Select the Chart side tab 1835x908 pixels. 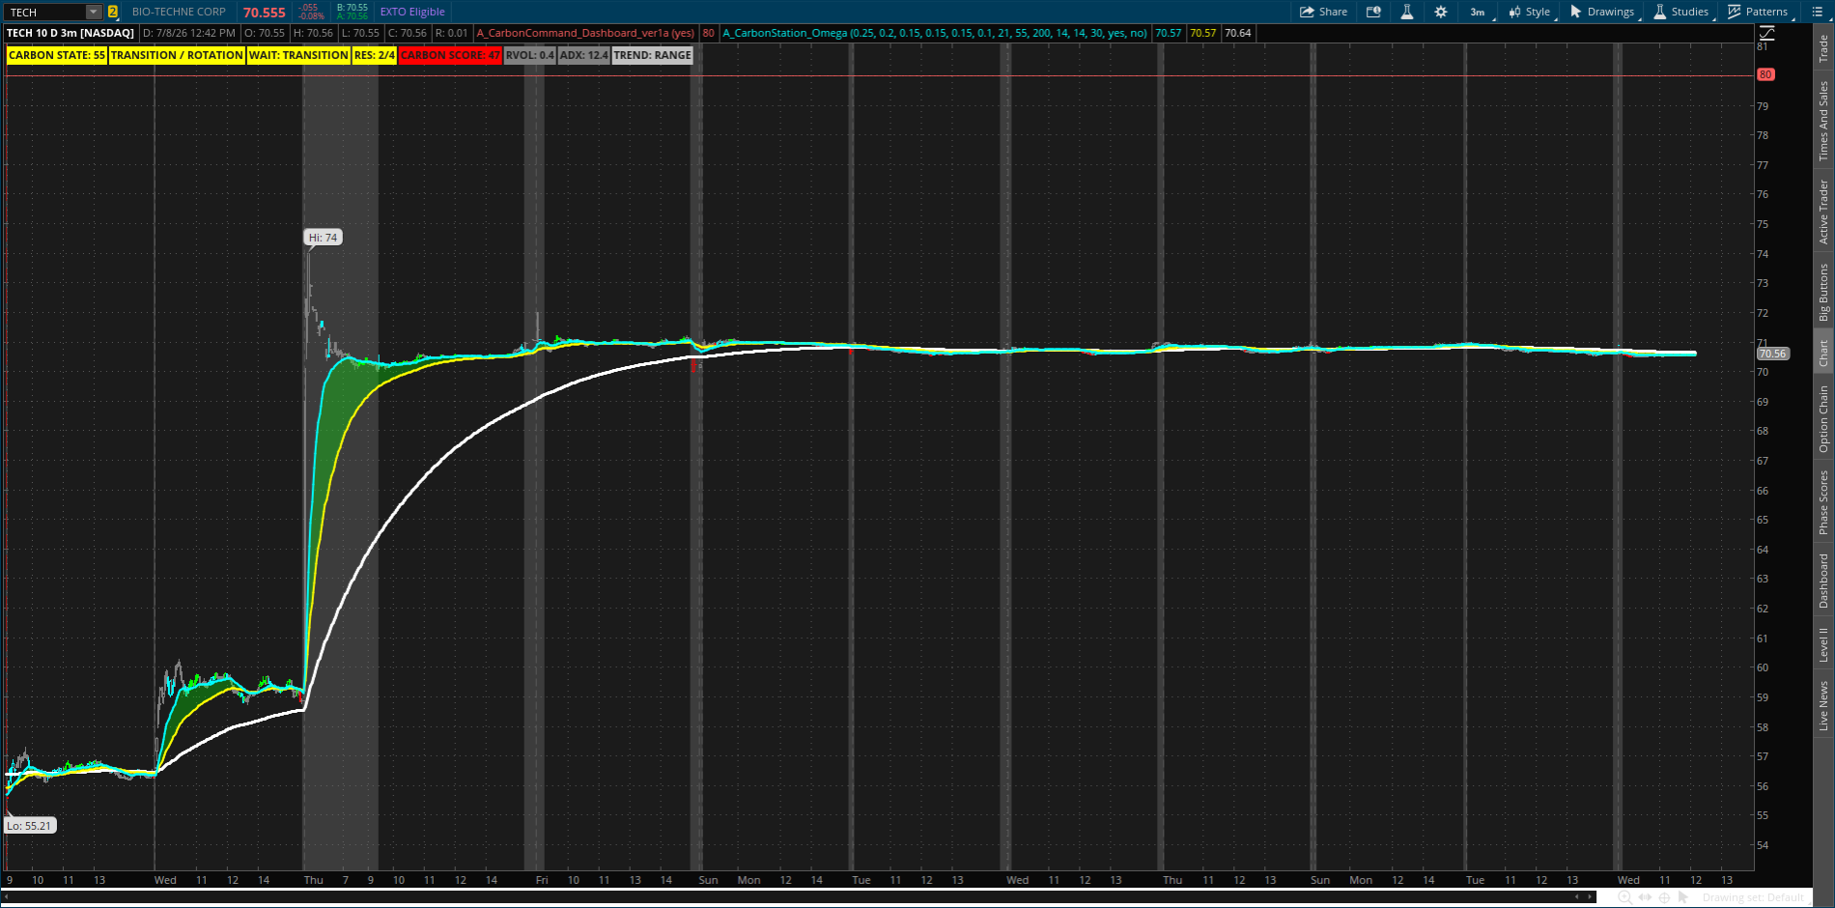pyautogui.click(x=1823, y=354)
